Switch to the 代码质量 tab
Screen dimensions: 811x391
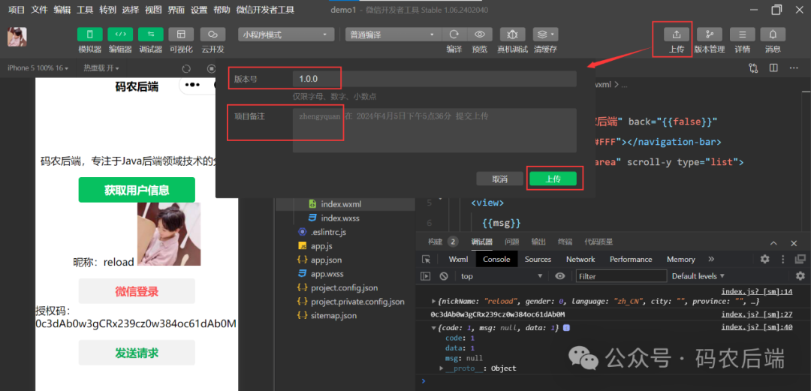(598, 242)
